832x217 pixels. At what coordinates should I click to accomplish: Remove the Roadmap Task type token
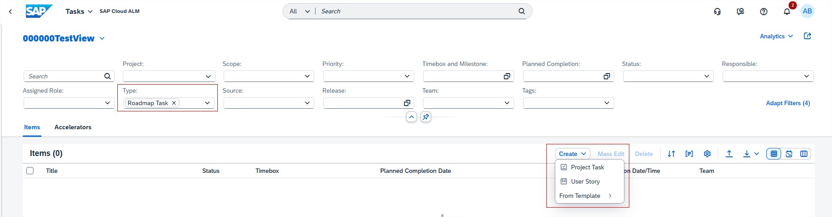coord(174,103)
